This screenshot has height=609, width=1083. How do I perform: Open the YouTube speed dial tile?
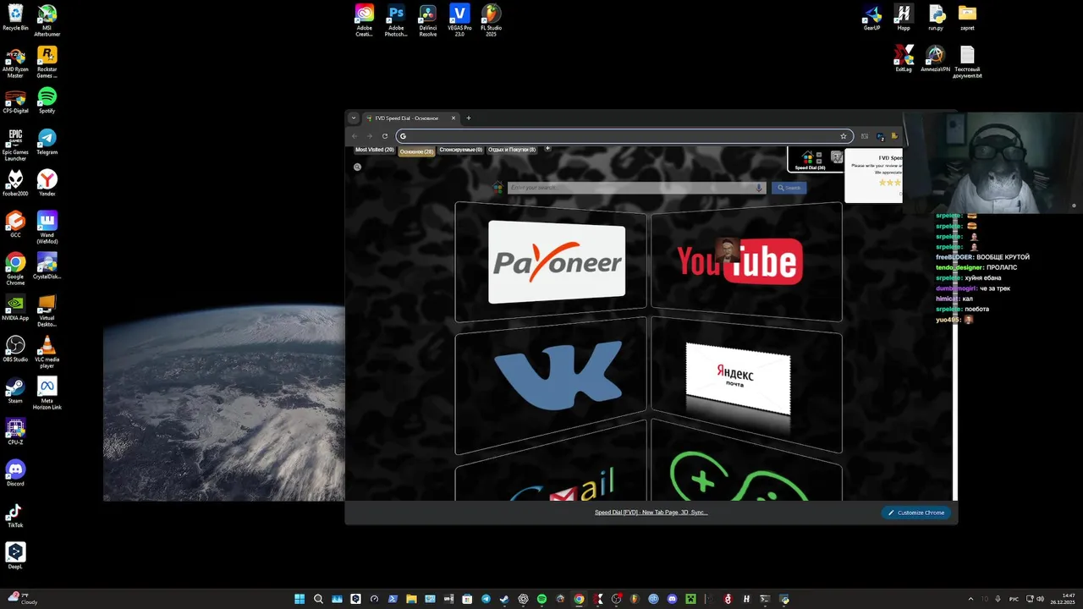click(746, 262)
